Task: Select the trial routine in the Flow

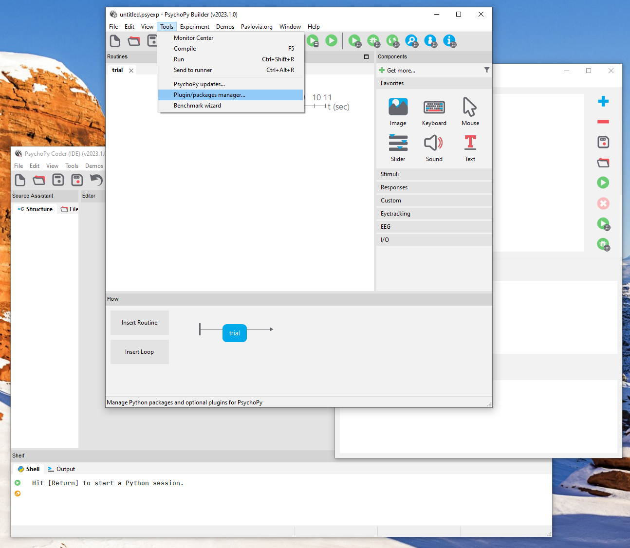Action: (x=235, y=333)
